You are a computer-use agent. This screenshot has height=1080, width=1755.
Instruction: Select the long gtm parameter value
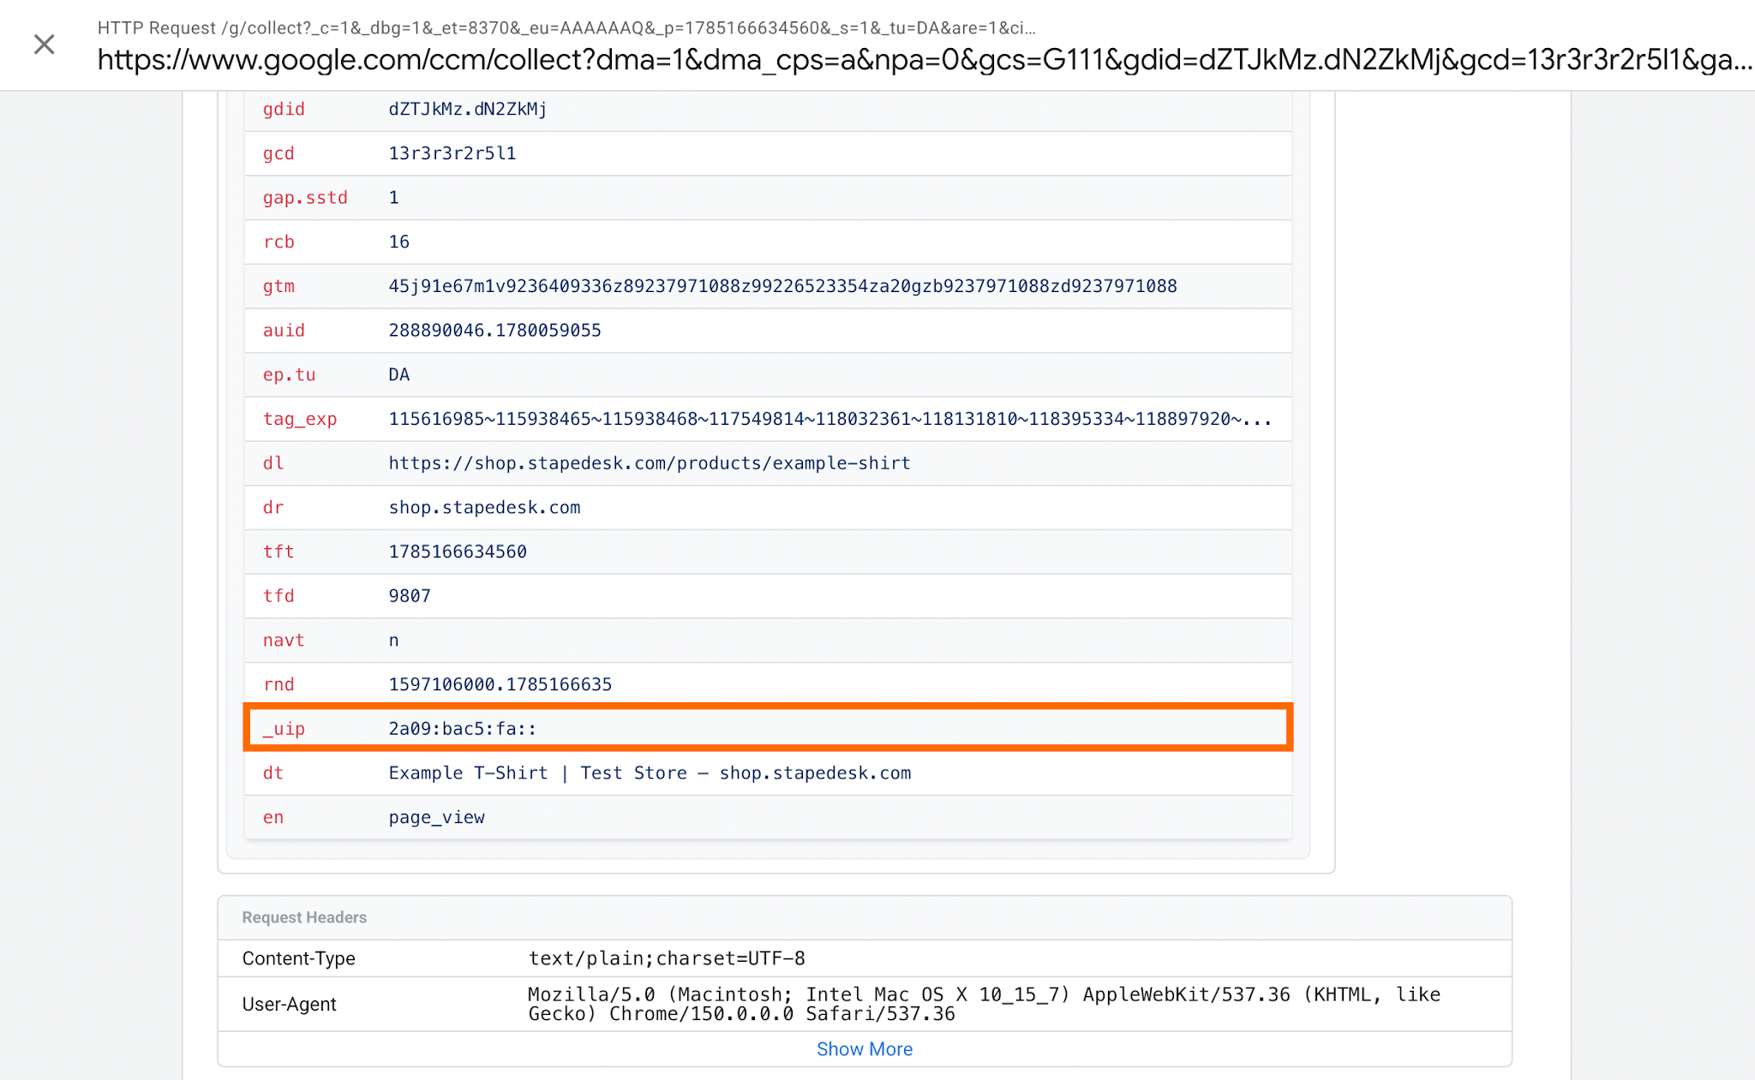tap(782, 286)
